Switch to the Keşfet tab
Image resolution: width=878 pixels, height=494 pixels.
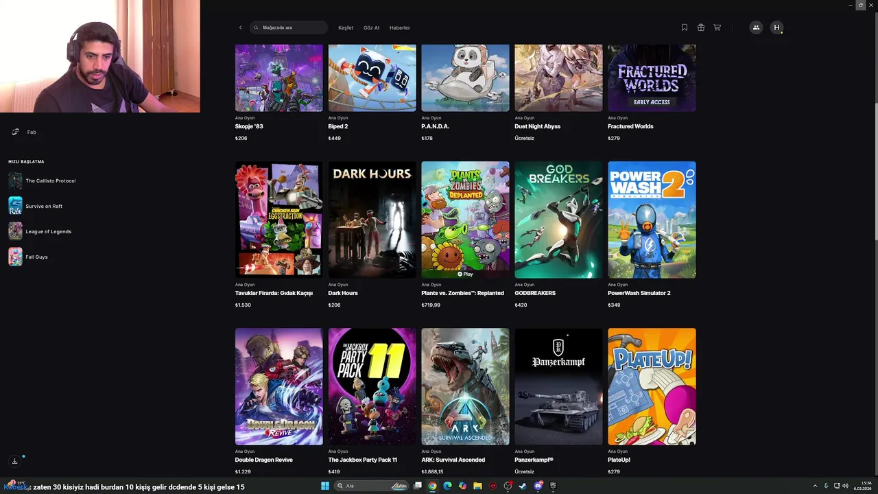[346, 27]
